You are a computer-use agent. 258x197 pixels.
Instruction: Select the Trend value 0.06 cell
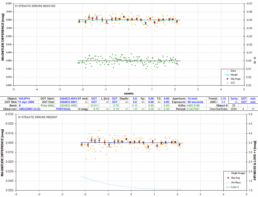223,98
